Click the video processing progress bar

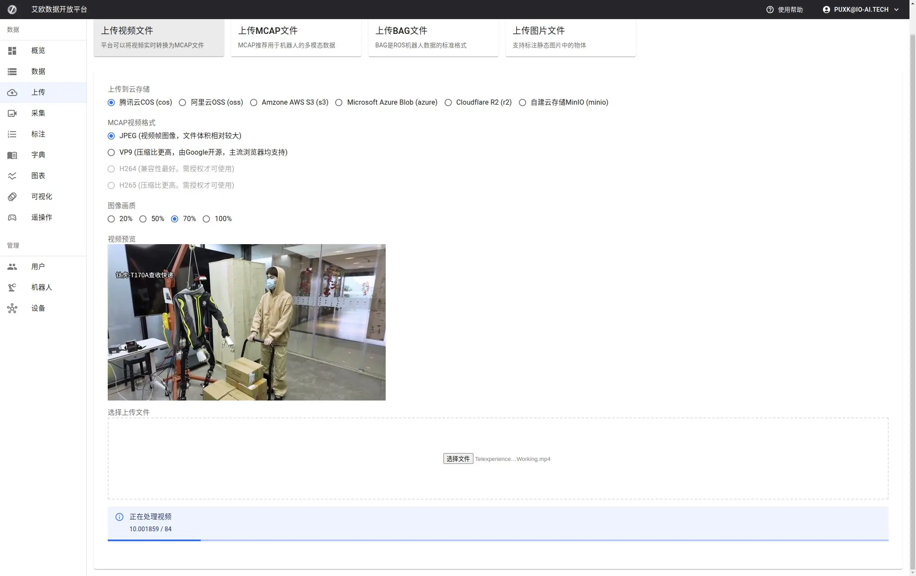(498, 540)
